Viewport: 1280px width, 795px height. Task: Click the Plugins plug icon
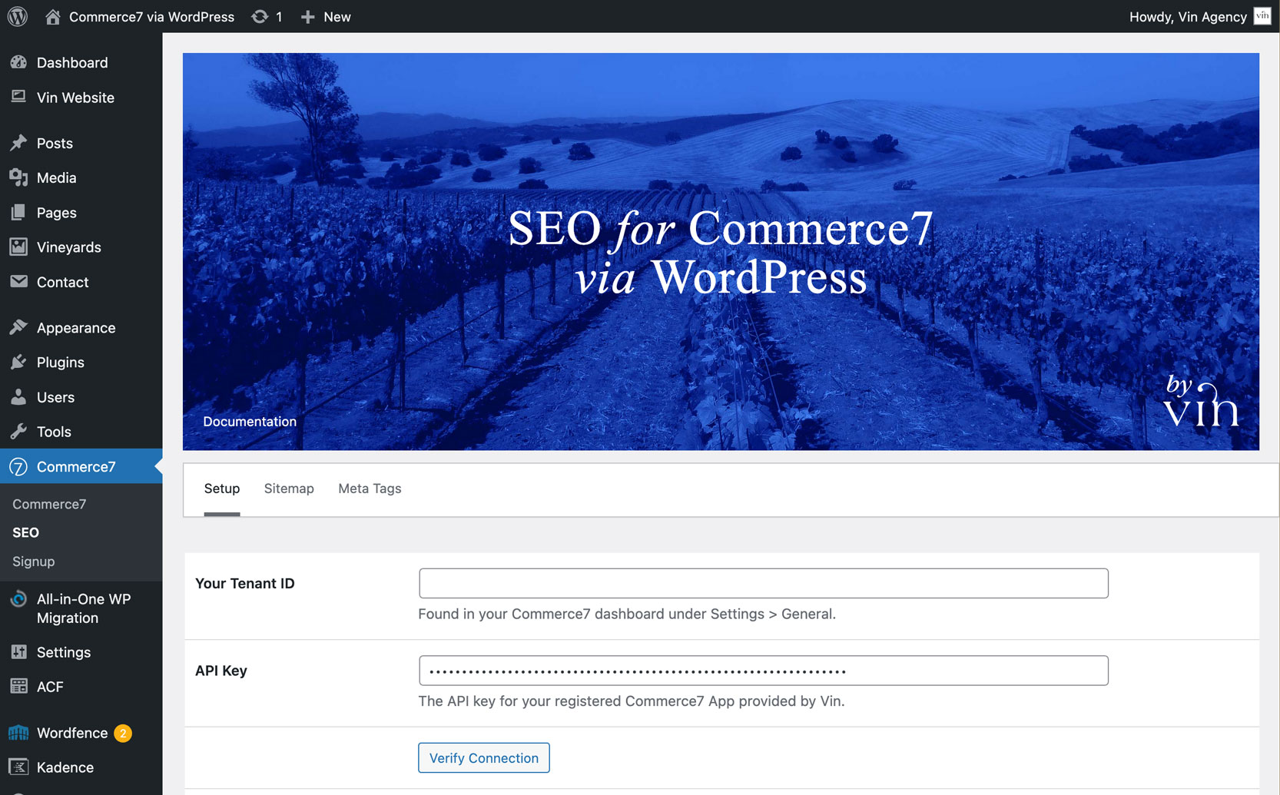(x=19, y=362)
